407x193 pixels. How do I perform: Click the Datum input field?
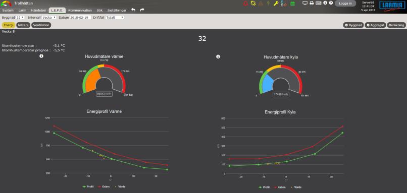[x=80, y=17]
